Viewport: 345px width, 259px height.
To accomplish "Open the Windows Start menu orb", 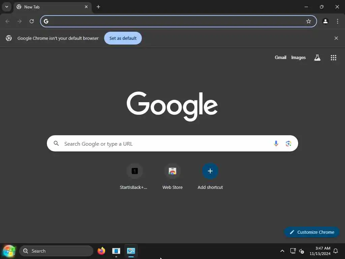I will [x=9, y=251].
